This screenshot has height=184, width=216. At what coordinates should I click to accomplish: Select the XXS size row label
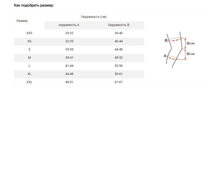pyautogui.click(x=29, y=33)
